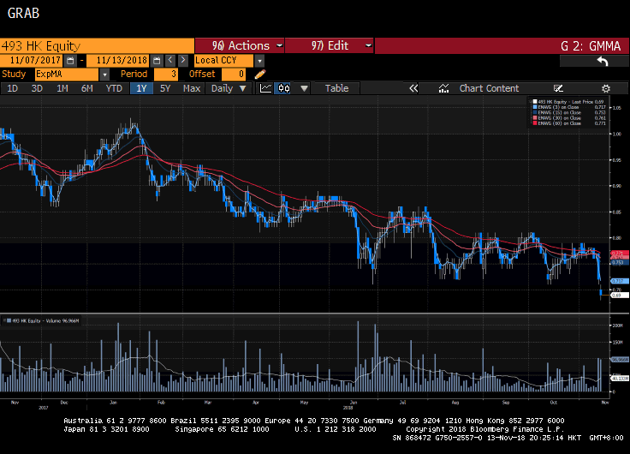
Task: Select the Max time range
Action: (x=192, y=88)
